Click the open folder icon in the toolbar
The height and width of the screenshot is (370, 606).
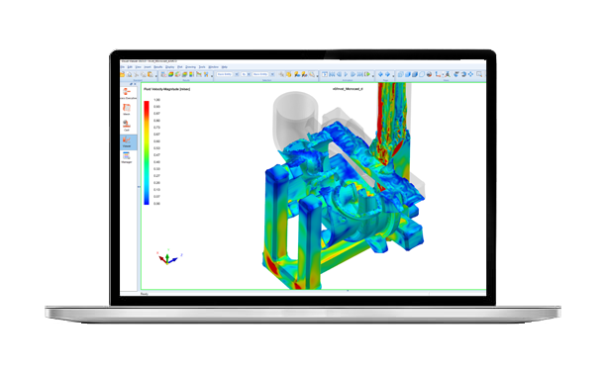tap(123, 74)
